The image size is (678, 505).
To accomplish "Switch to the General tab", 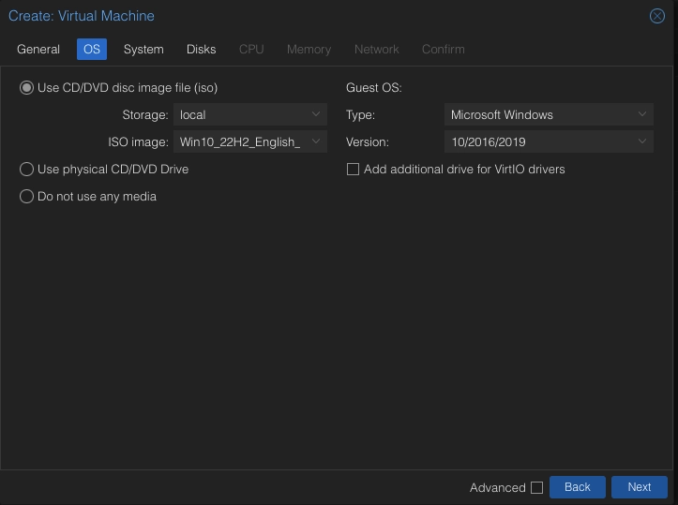I will pyautogui.click(x=38, y=50).
